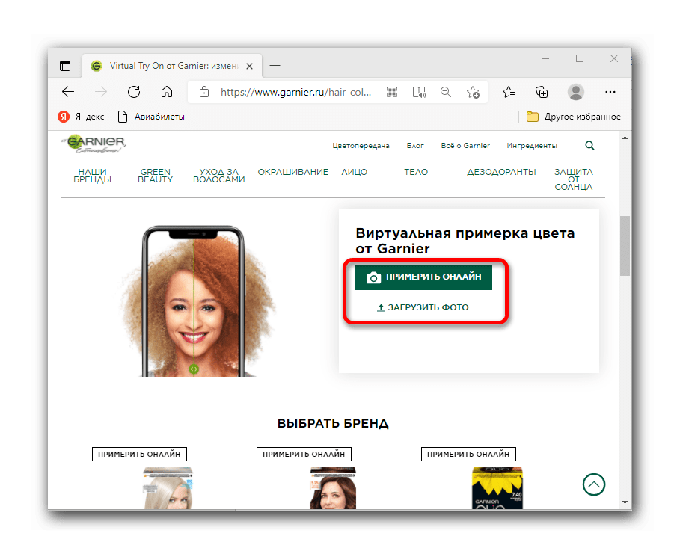Image resolution: width=680 pixels, height=554 pixels.
Task: Go back to the previous page
Action: click(x=68, y=92)
